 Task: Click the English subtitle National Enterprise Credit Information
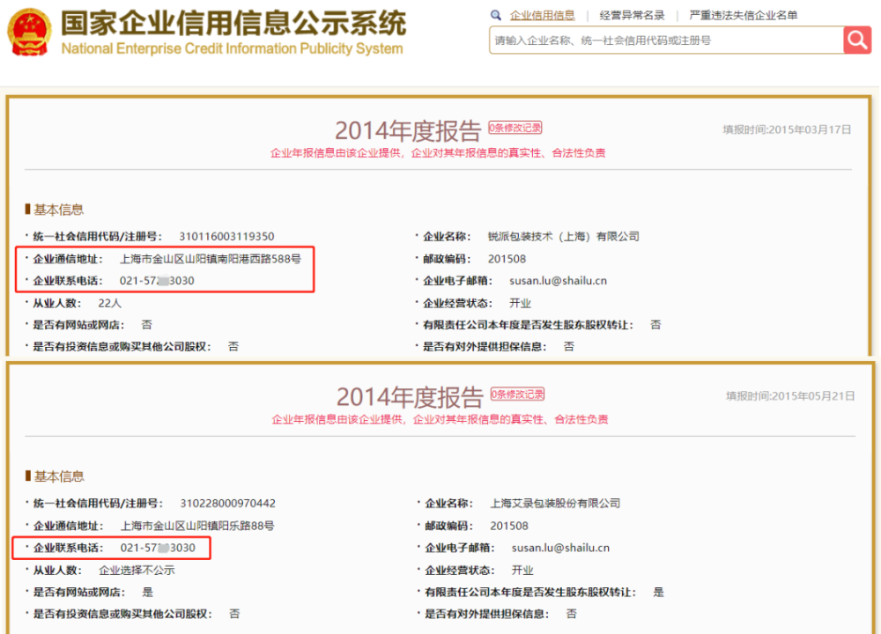232,48
